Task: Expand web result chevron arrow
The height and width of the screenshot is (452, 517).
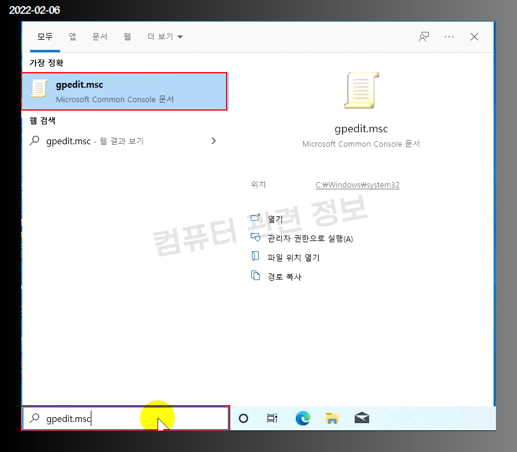Action: click(213, 141)
